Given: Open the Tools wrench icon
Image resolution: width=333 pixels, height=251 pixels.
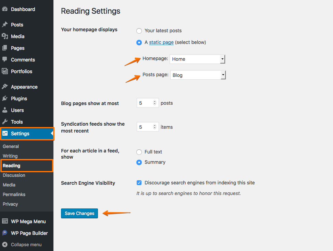Looking at the screenshot, I should 5,122.
